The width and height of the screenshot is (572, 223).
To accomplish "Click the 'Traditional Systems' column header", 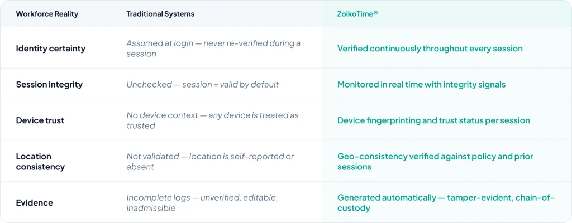I will 160,14.
